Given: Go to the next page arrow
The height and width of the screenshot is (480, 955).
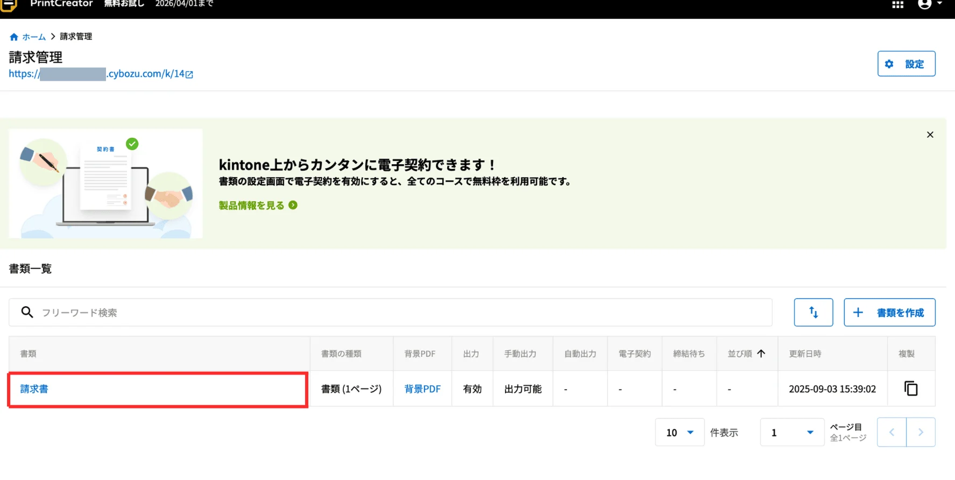Looking at the screenshot, I should point(921,432).
